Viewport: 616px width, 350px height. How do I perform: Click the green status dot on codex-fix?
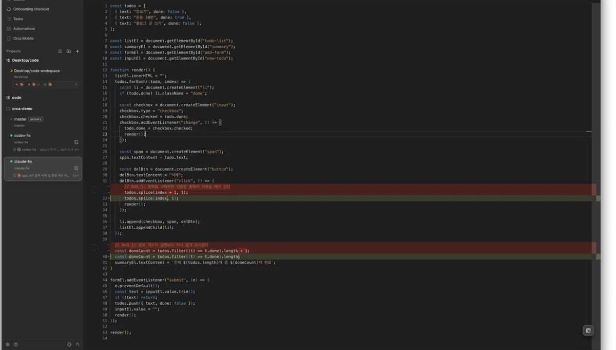(11, 136)
